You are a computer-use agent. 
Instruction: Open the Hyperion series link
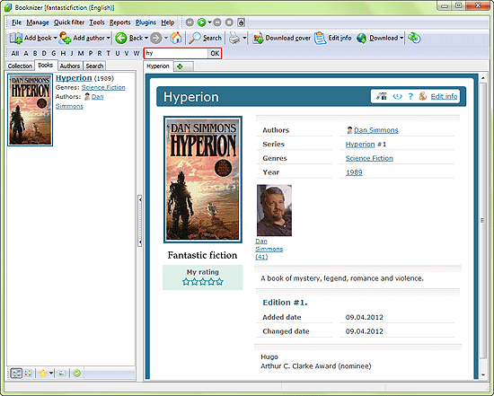[360, 144]
